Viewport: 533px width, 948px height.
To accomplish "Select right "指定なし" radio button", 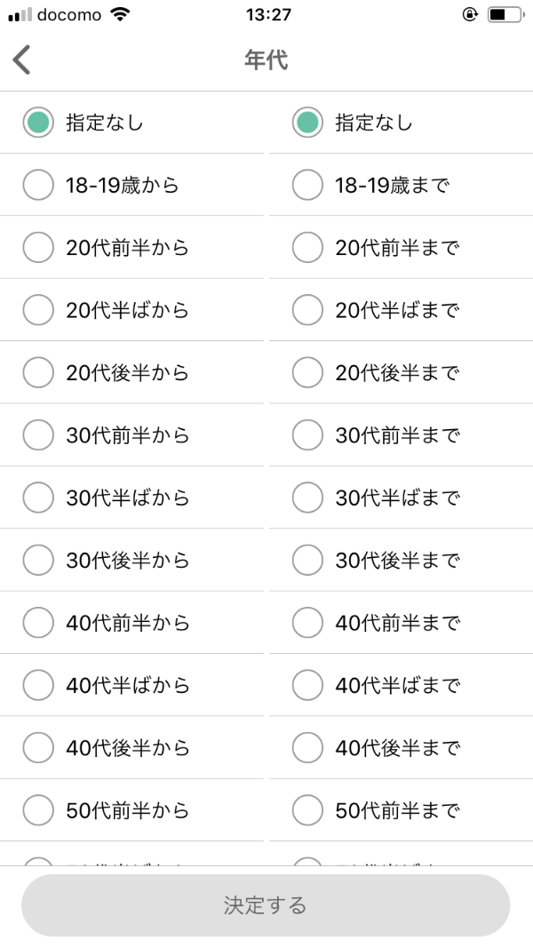I will tap(307, 123).
